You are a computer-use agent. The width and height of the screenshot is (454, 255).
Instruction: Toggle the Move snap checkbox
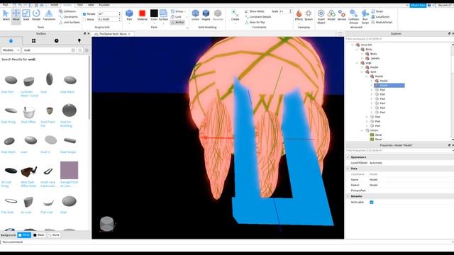[84, 19]
